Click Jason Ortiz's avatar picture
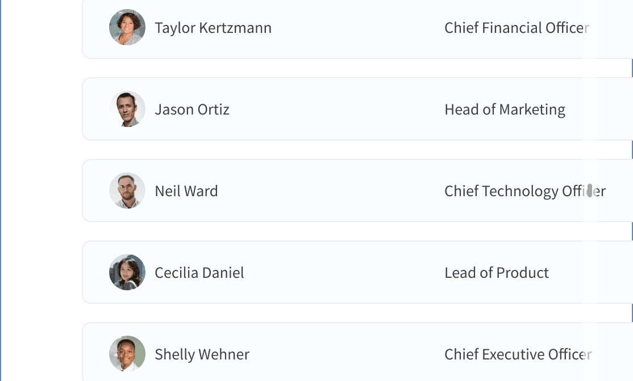 point(127,109)
